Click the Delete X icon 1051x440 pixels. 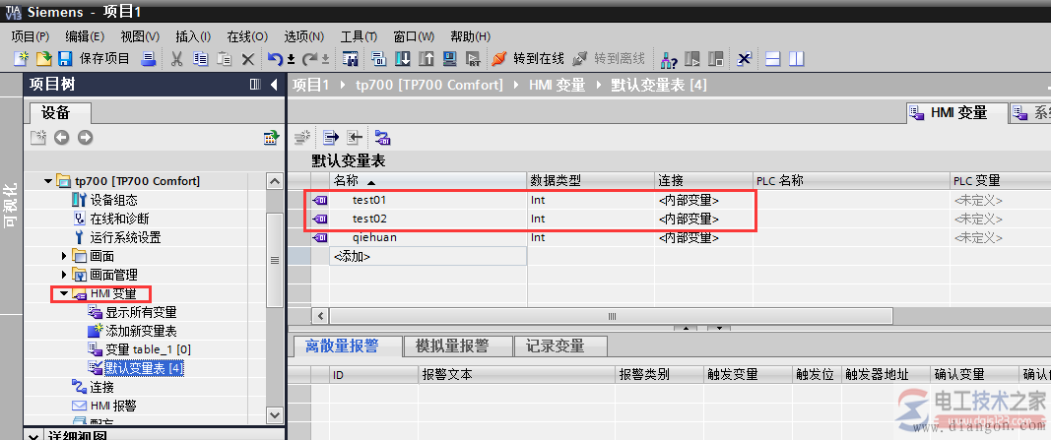click(x=247, y=60)
